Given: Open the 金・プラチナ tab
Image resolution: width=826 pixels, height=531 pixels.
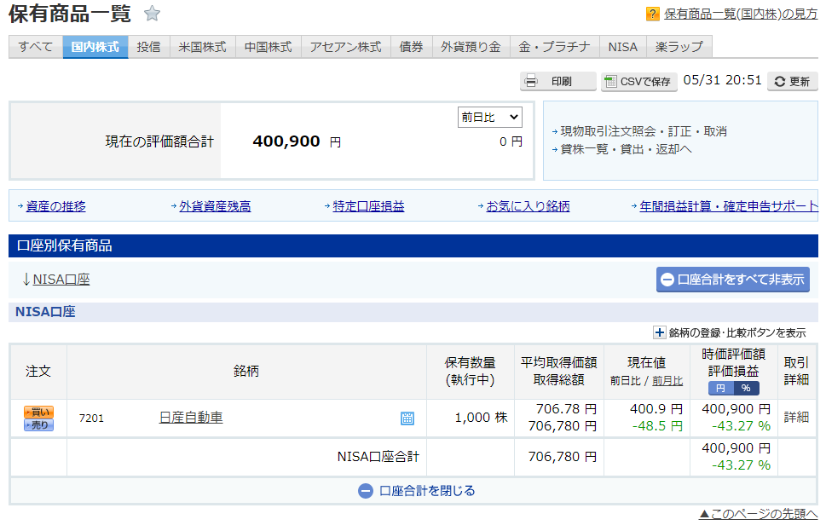Looking at the screenshot, I should pos(554,47).
